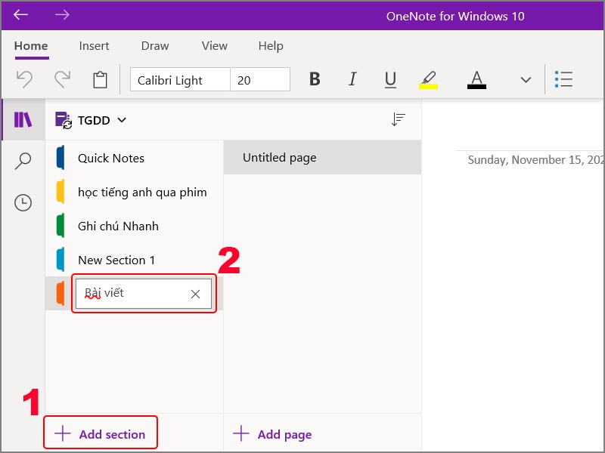
Task: Click the green Ghi chú Nhanh tab icon
Action: 60,225
